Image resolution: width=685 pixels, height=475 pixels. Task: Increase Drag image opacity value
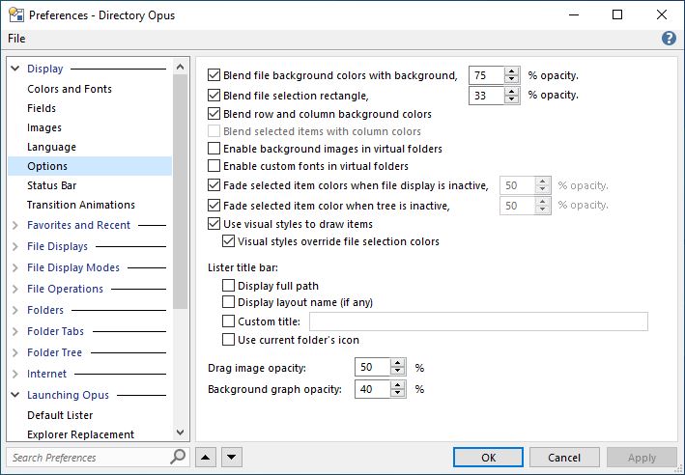point(397,363)
